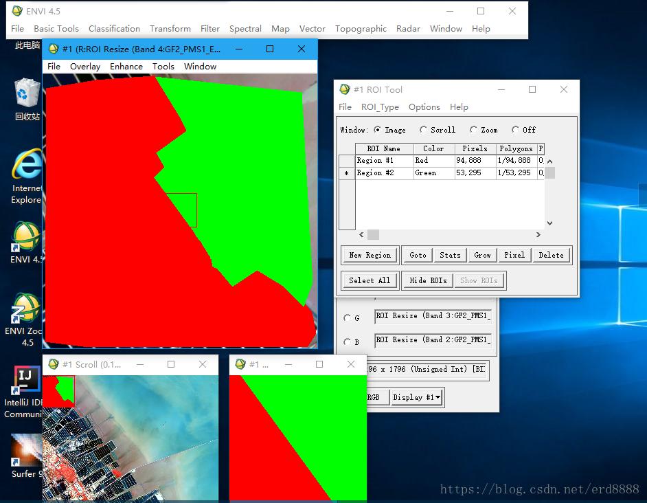Click the Select All button
Viewport: 647px width, 503px height.
[370, 280]
